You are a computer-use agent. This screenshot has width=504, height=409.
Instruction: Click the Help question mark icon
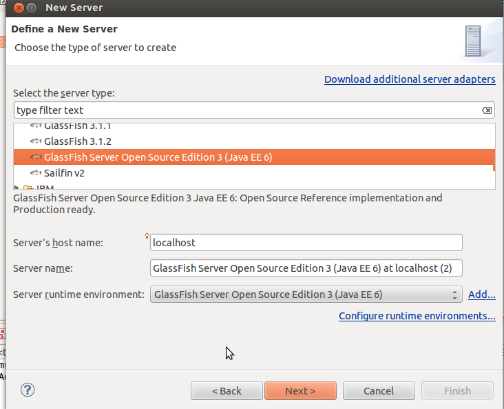coord(28,390)
